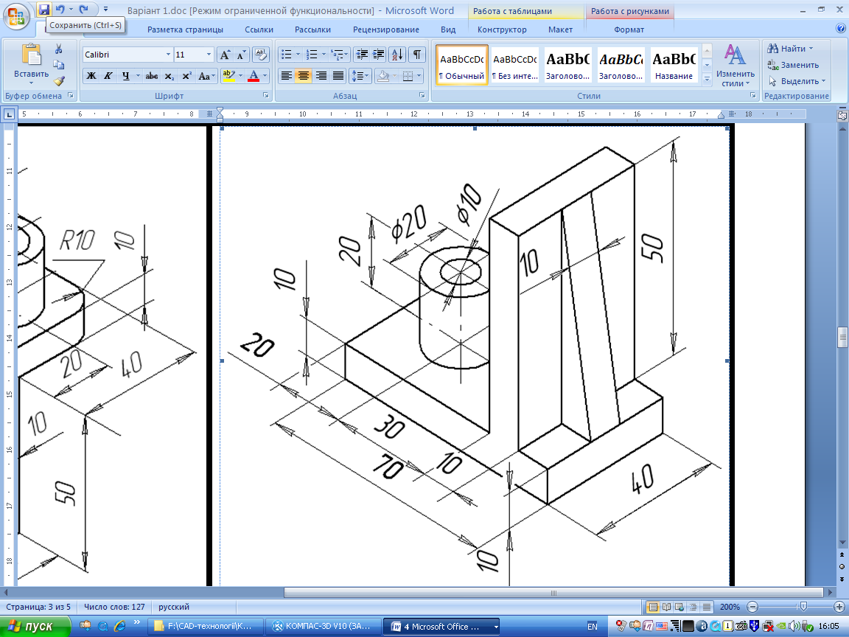Screen dimensions: 849x637
Task: Align text right
Action: coord(321,76)
